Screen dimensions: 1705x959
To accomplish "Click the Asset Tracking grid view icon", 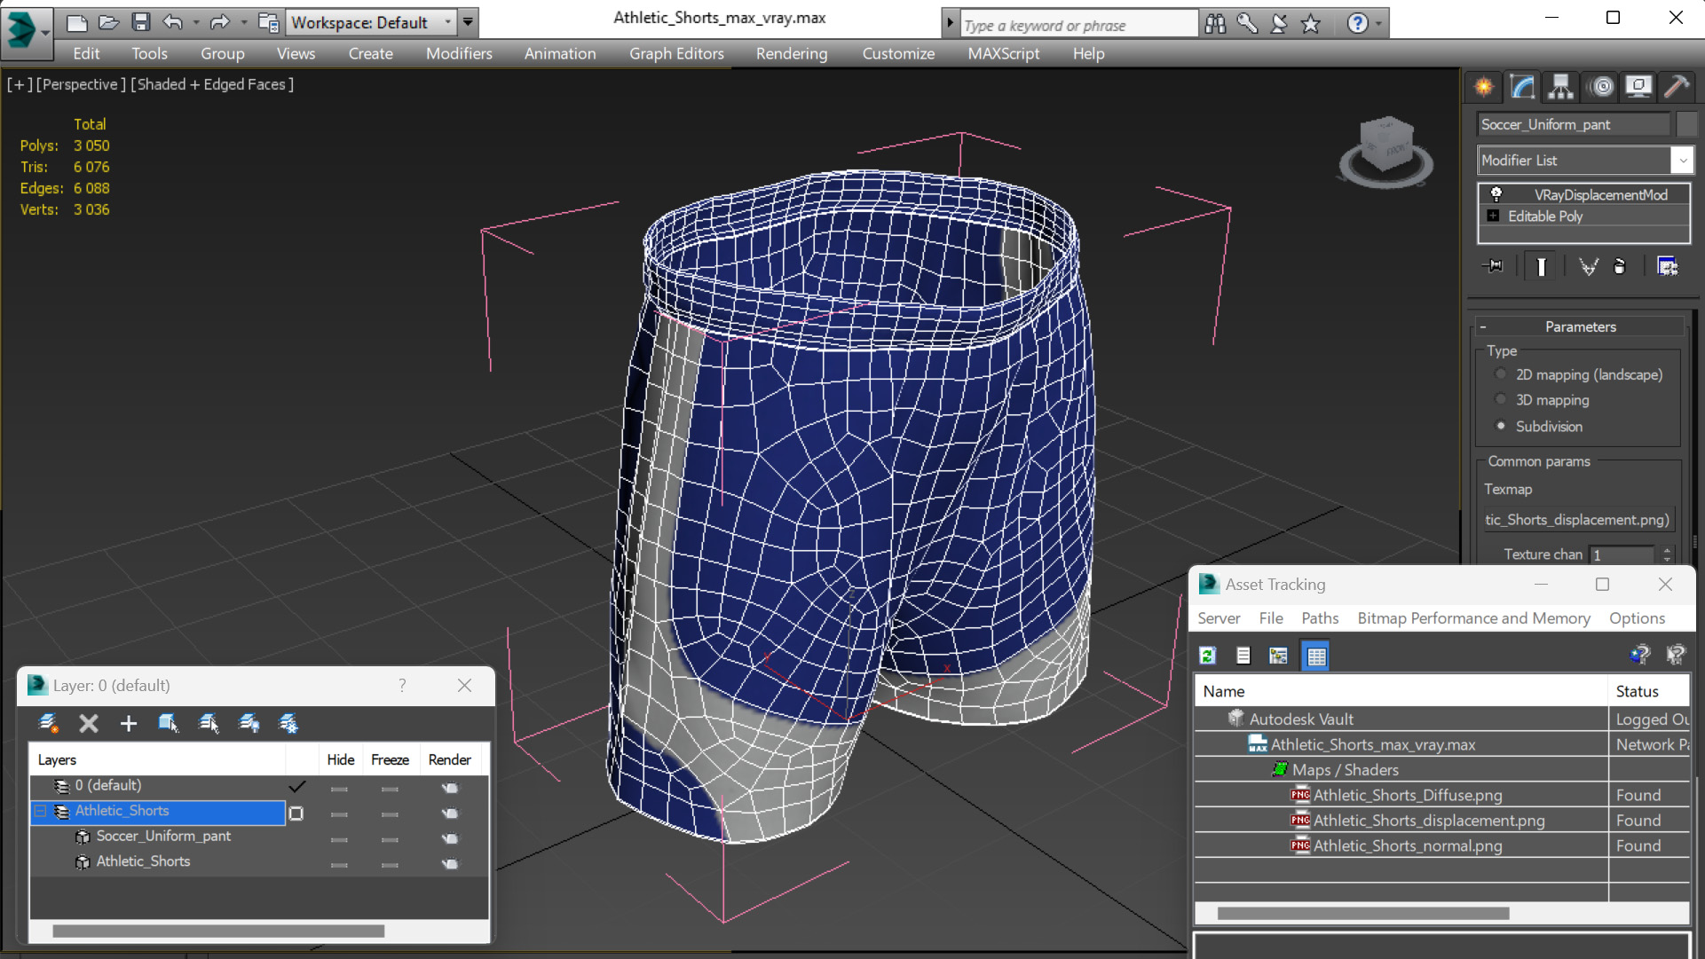I will [x=1317, y=655].
